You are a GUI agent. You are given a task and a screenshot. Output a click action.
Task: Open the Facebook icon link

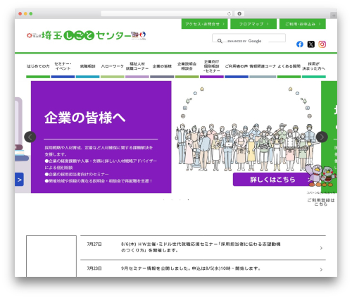[300, 44]
